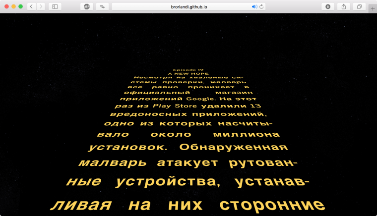Image resolution: width=377 pixels, height=216 pixels.
Task: Mute the tab via the speaker icon
Action: click(254, 7)
